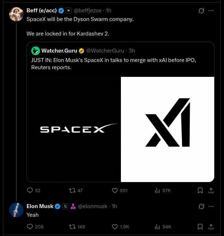Viewport: 224px width, 236px height.
Task: Like Elon Musk's 'Yeah' reply
Action: click(115, 227)
